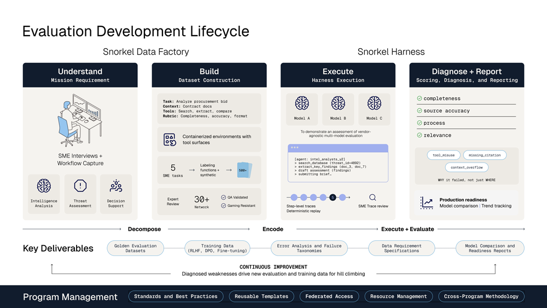Click the Reusable Templates pill
The height and width of the screenshot is (308, 547).
click(261, 297)
